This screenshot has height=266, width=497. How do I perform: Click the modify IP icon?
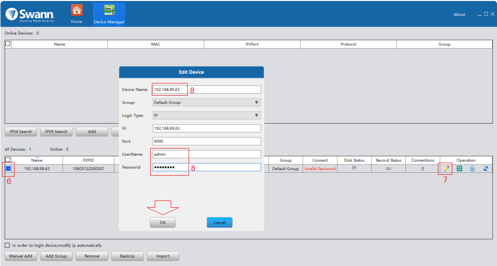tap(472, 168)
